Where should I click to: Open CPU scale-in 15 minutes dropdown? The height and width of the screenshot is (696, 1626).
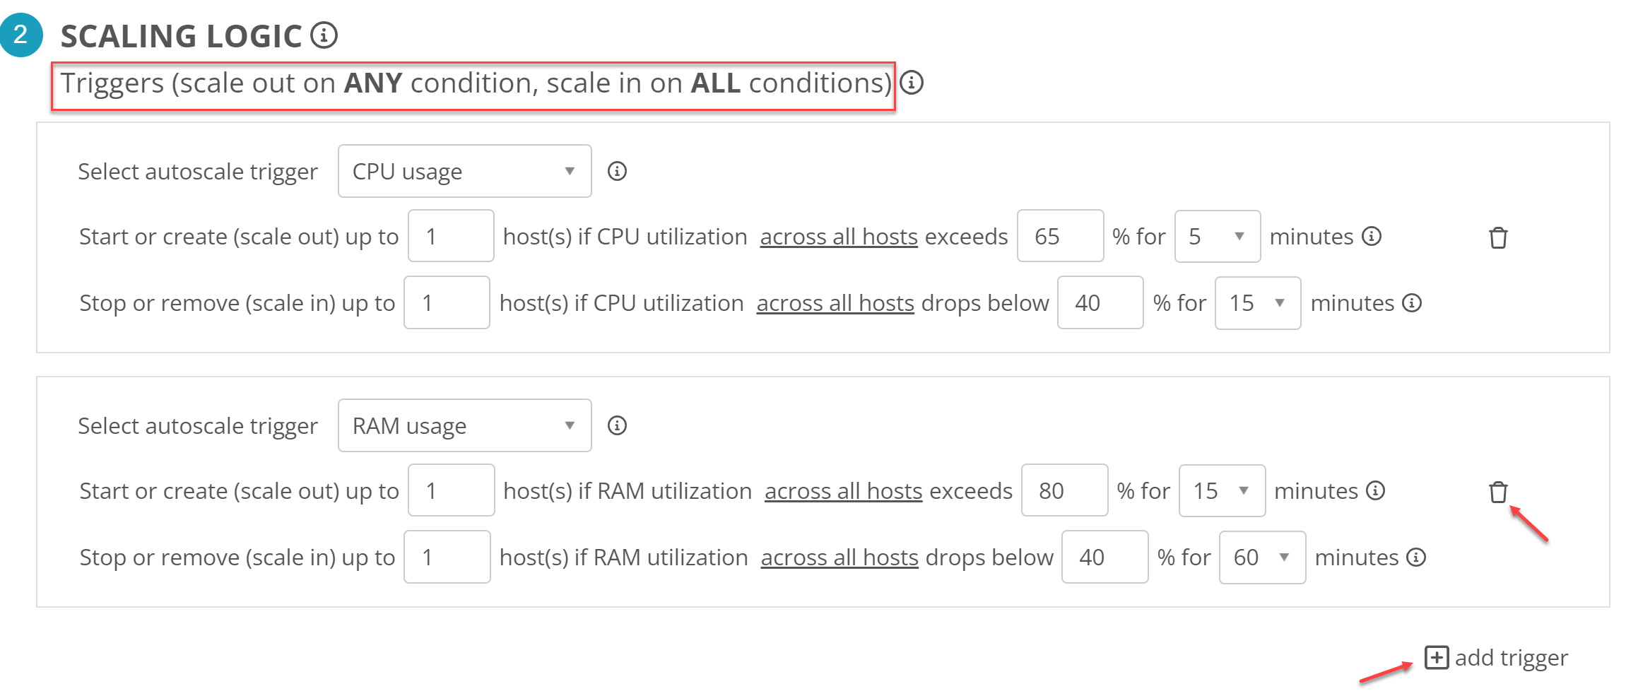[1257, 303]
